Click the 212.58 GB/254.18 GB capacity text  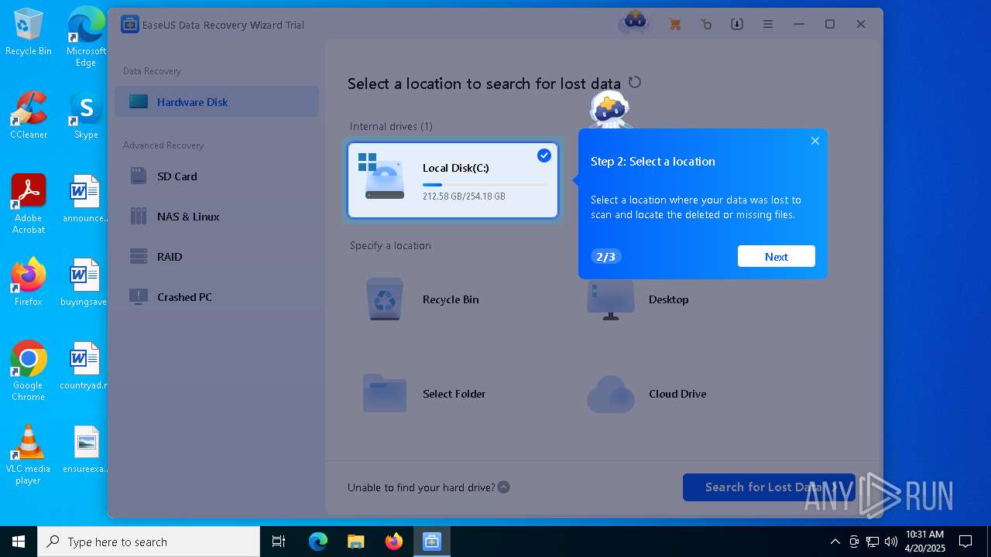tap(464, 196)
